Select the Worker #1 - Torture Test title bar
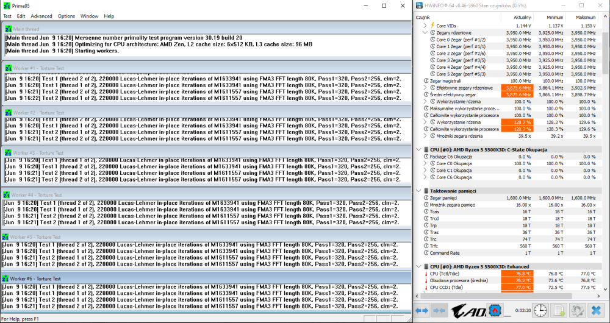 (206, 68)
